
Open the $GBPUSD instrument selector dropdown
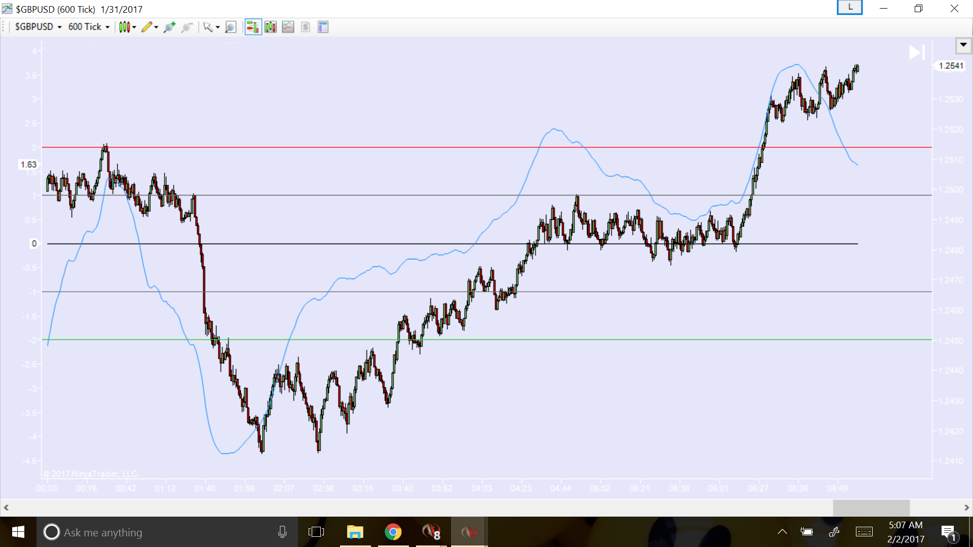[x=39, y=27]
